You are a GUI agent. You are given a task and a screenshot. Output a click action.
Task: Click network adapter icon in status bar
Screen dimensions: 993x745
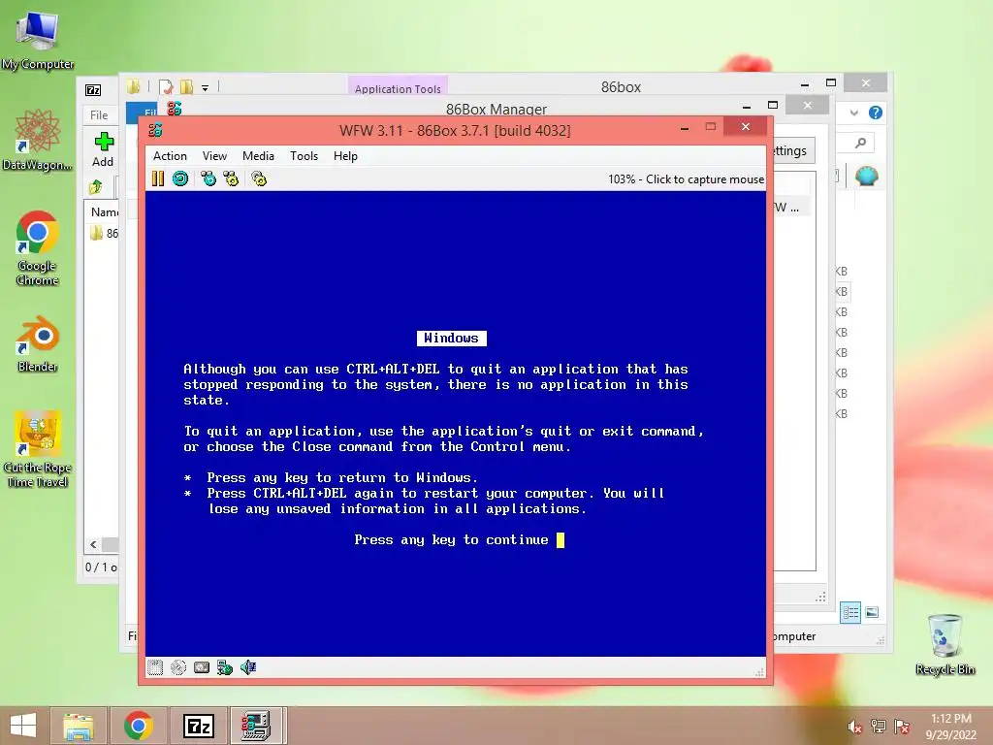click(x=225, y=667)
